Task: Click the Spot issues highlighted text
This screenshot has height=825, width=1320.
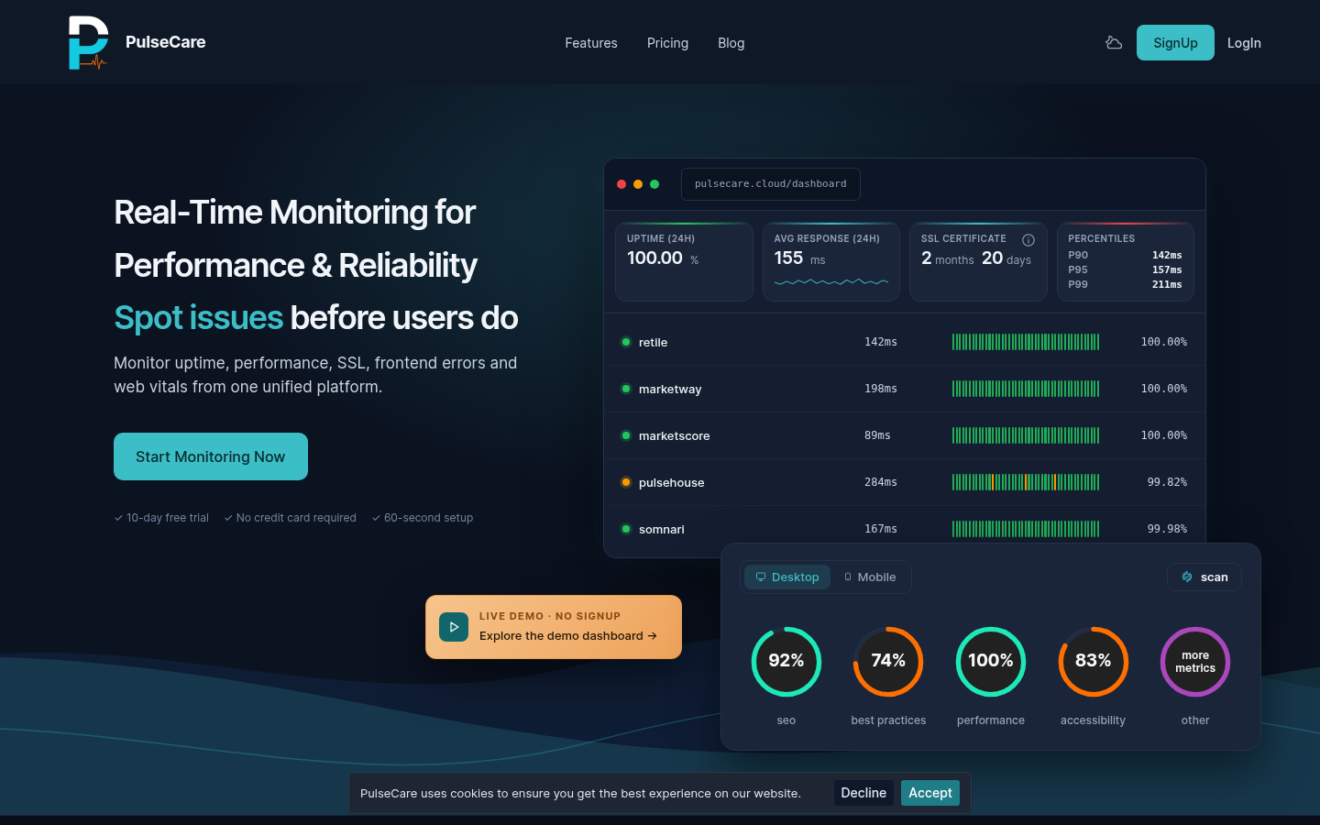Action: tap(198, 318)
